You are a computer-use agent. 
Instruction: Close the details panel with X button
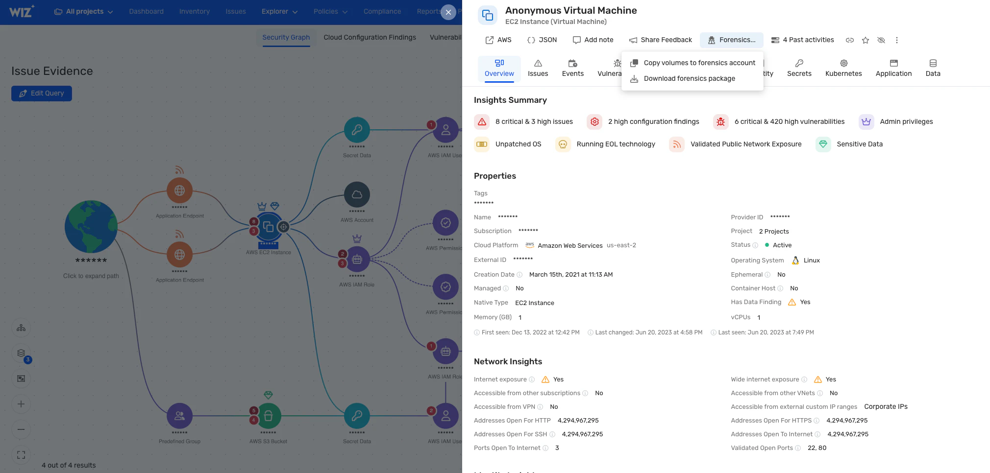click(448, 12)
